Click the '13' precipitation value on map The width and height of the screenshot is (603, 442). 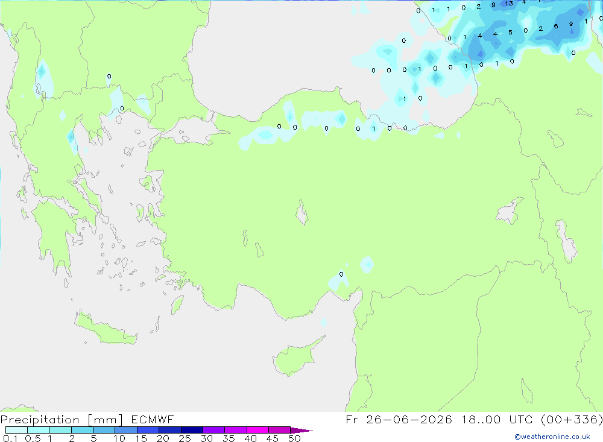(509, 4)
